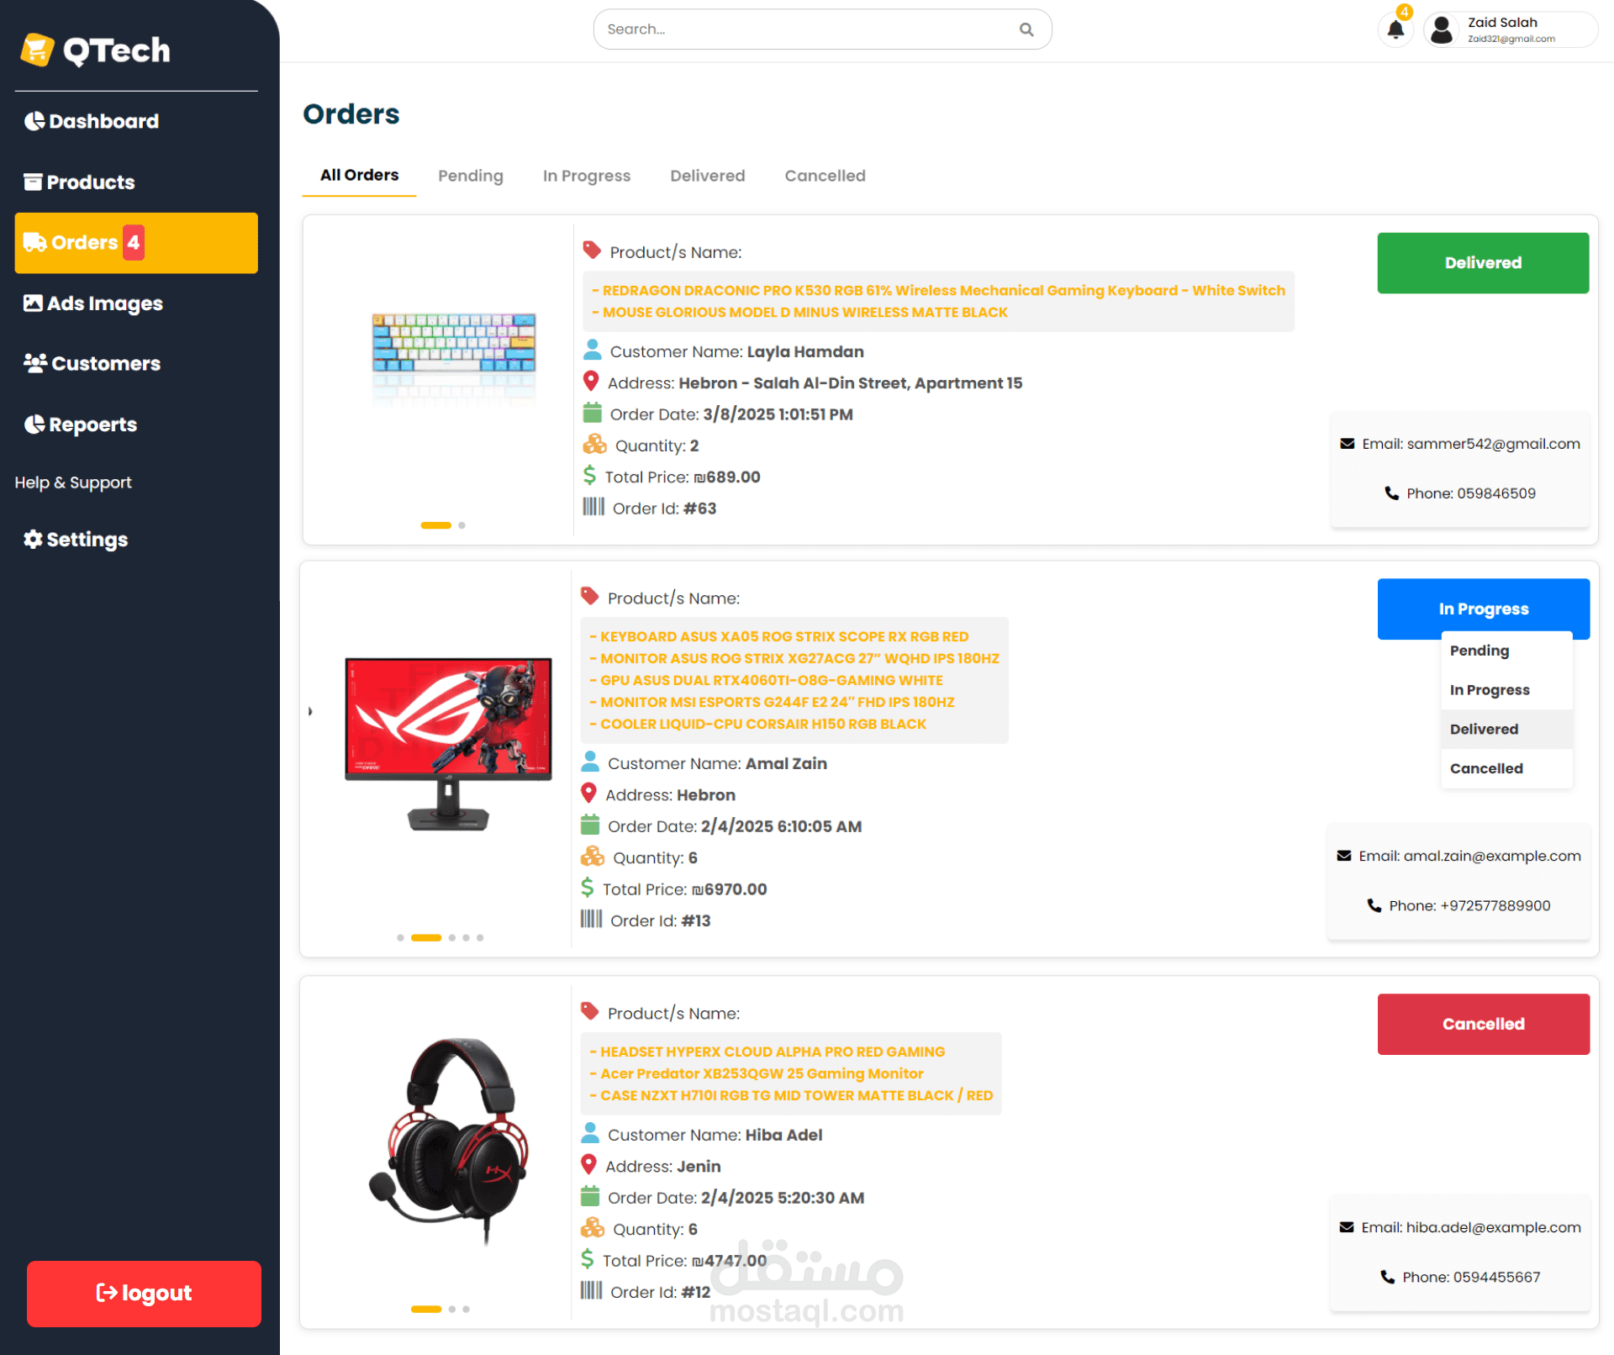Click the Orders truck icon

35,243
